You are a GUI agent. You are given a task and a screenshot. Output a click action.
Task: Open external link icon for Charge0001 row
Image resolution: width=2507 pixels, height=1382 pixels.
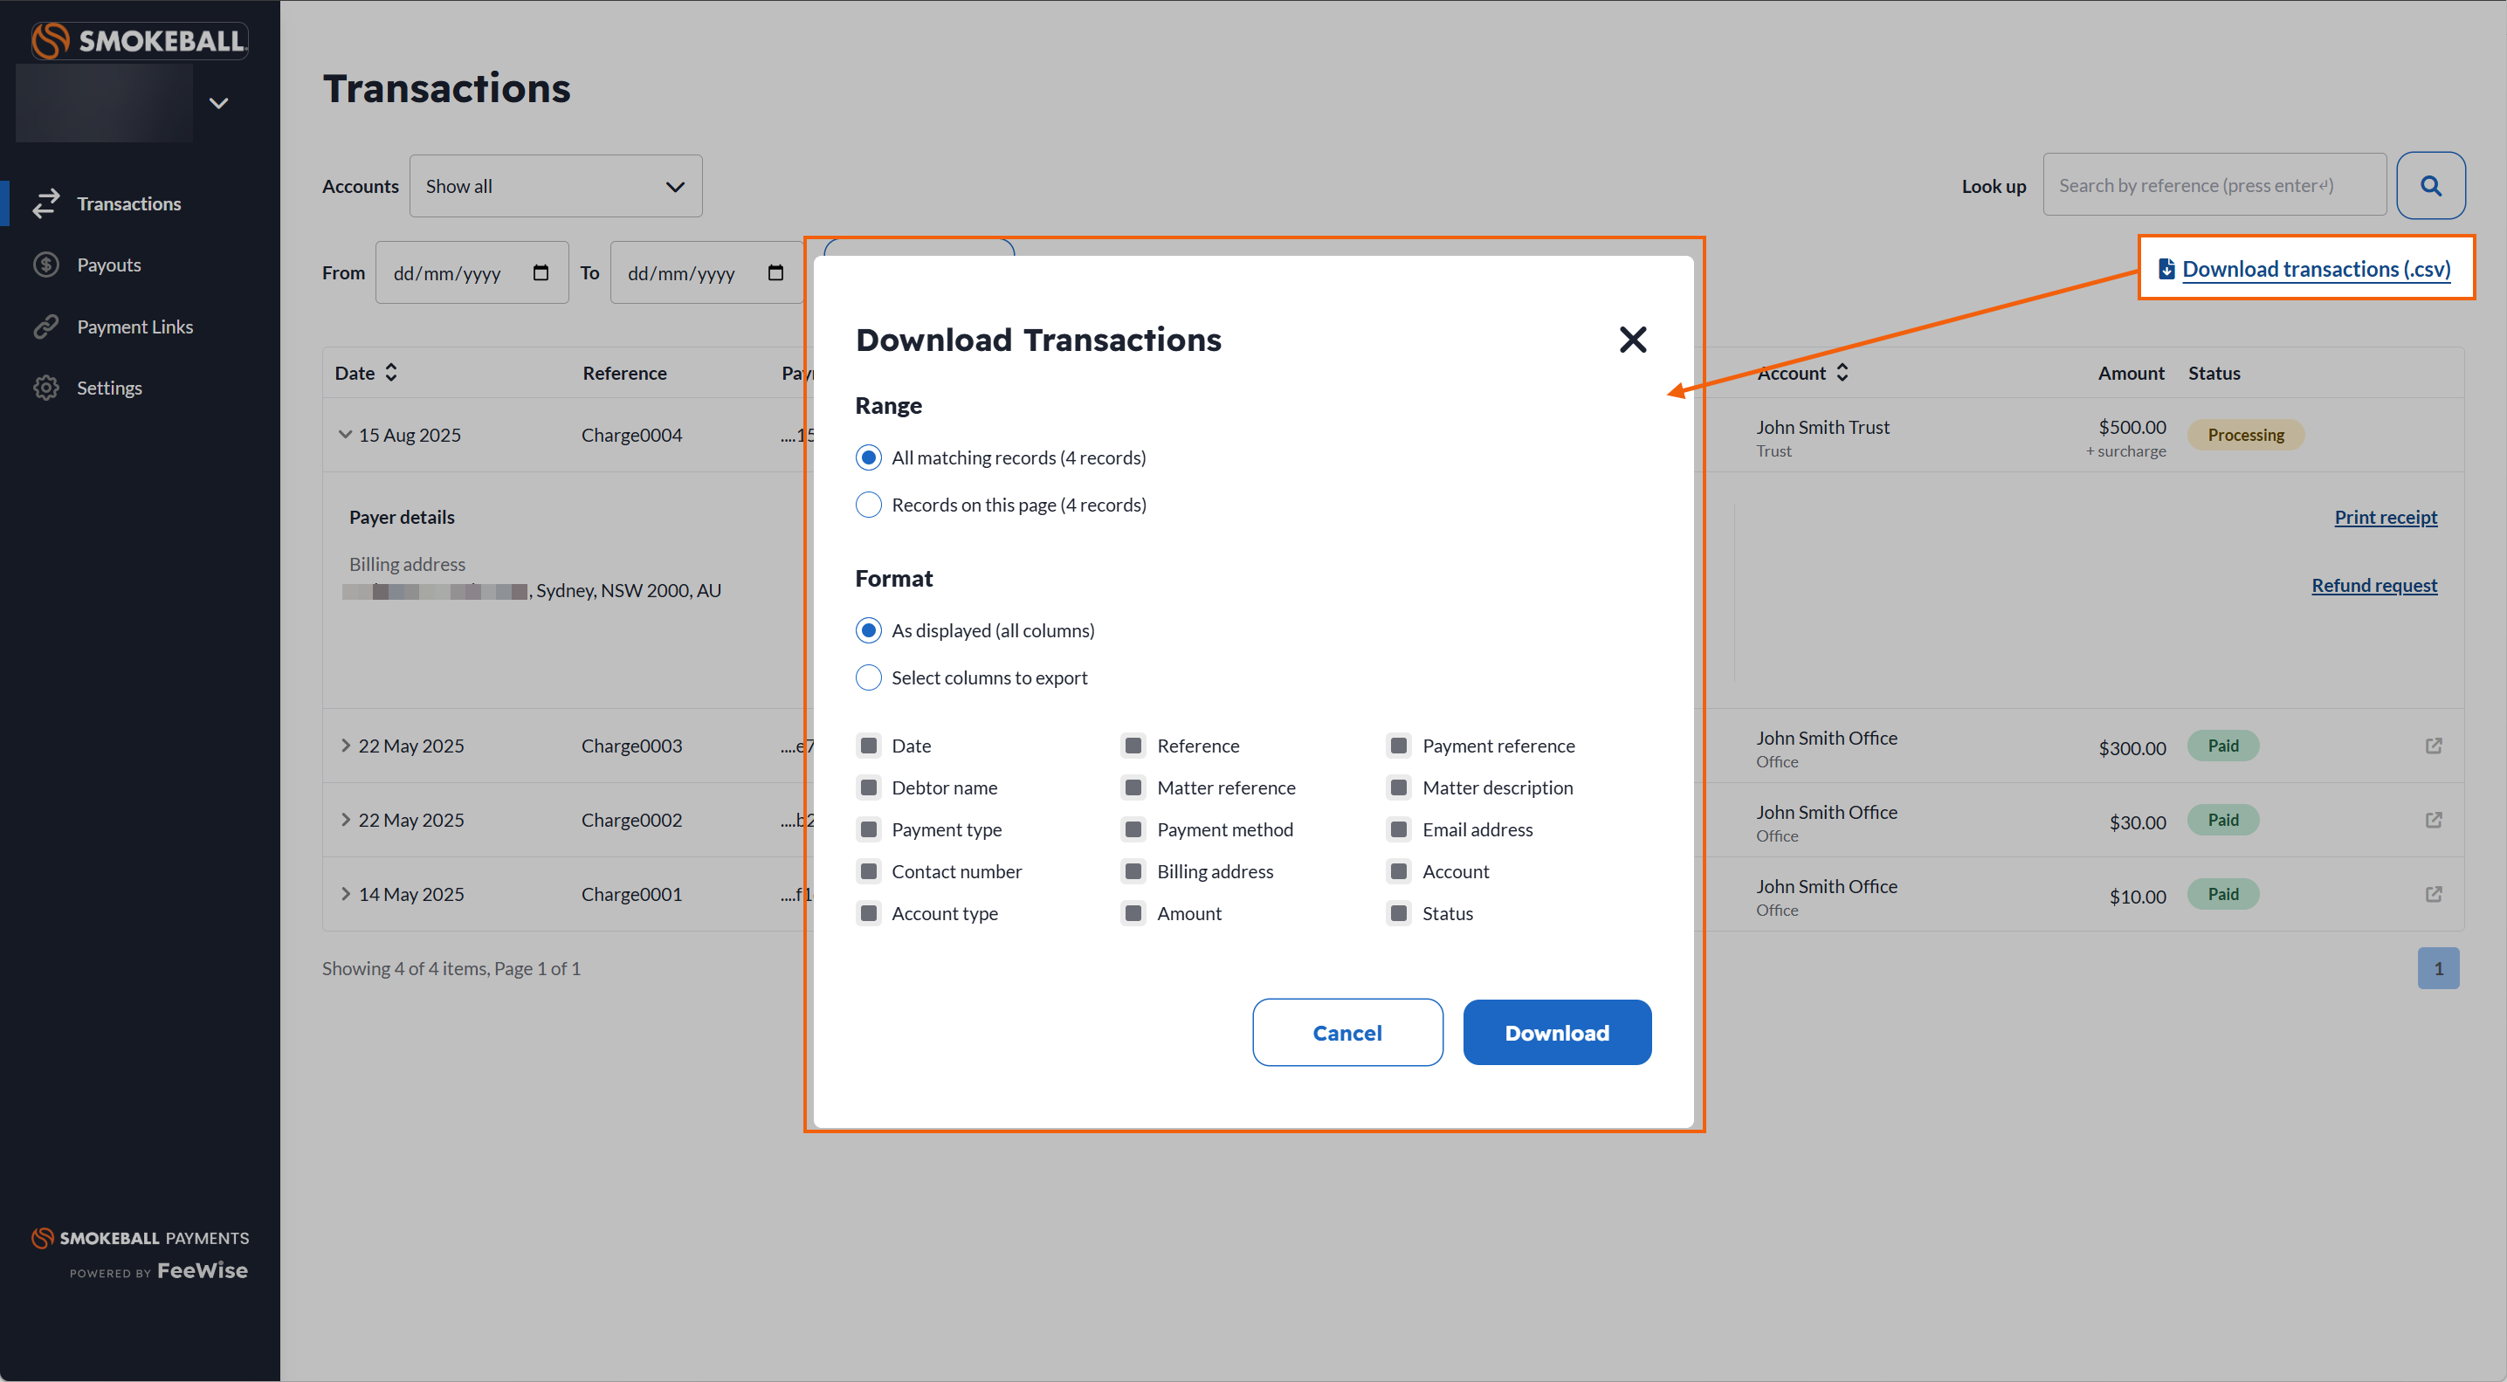pos(2433,893)
